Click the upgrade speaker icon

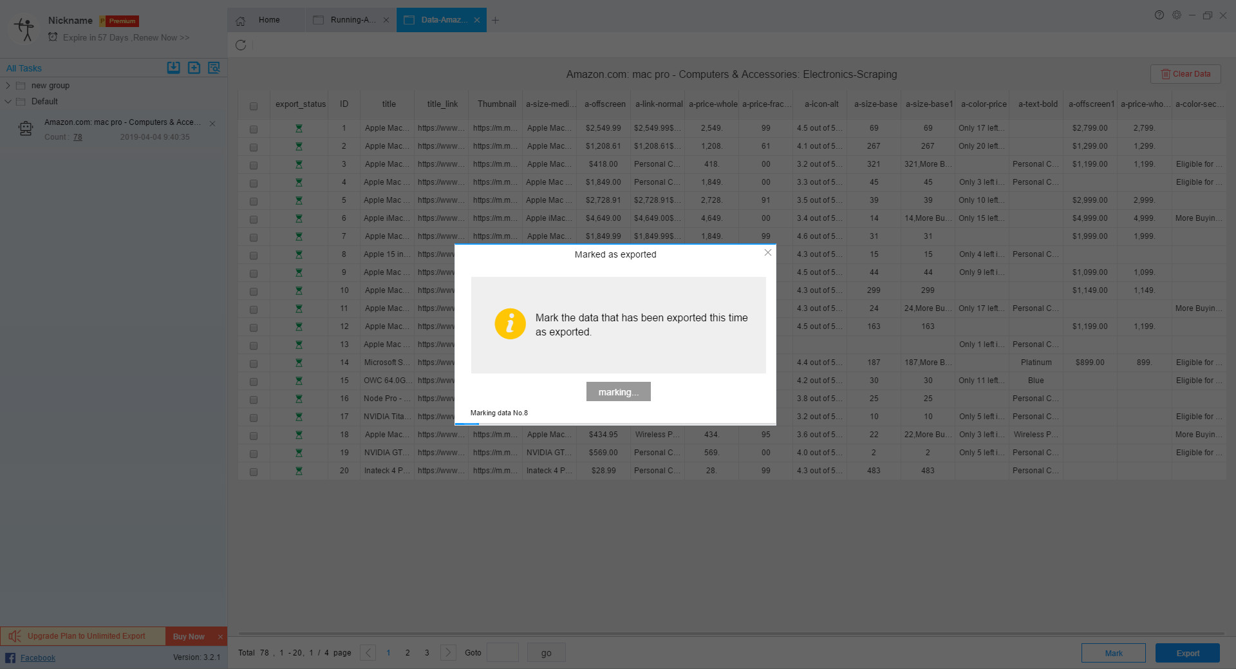(14, 636)
